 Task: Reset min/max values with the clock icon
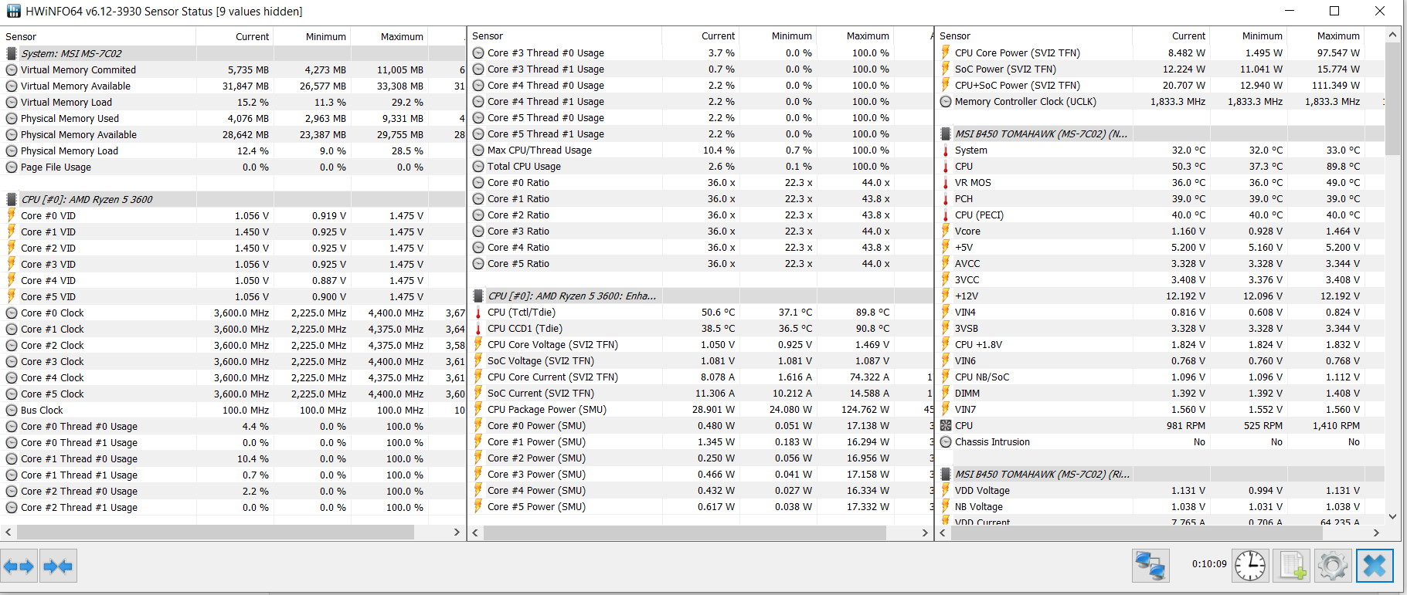tap(1249, 566)
